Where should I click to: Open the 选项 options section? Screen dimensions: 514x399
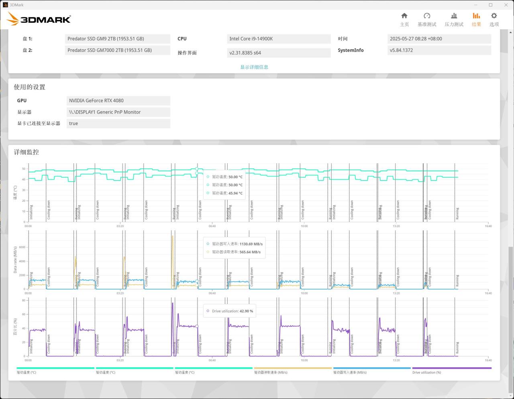pyautogui.click(x=494, y=19)
